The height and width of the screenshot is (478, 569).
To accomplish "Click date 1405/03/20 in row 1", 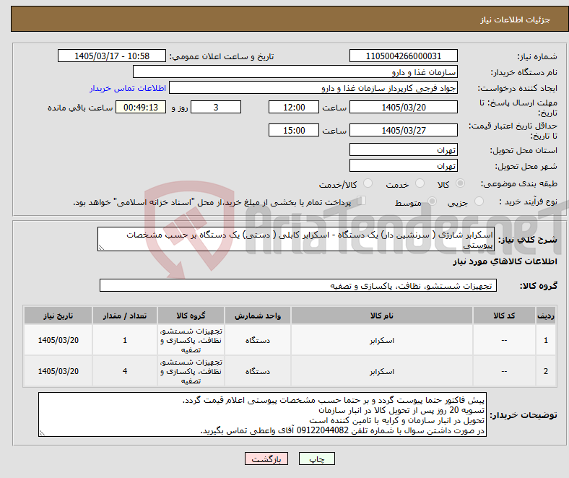I will pos(58,340).
